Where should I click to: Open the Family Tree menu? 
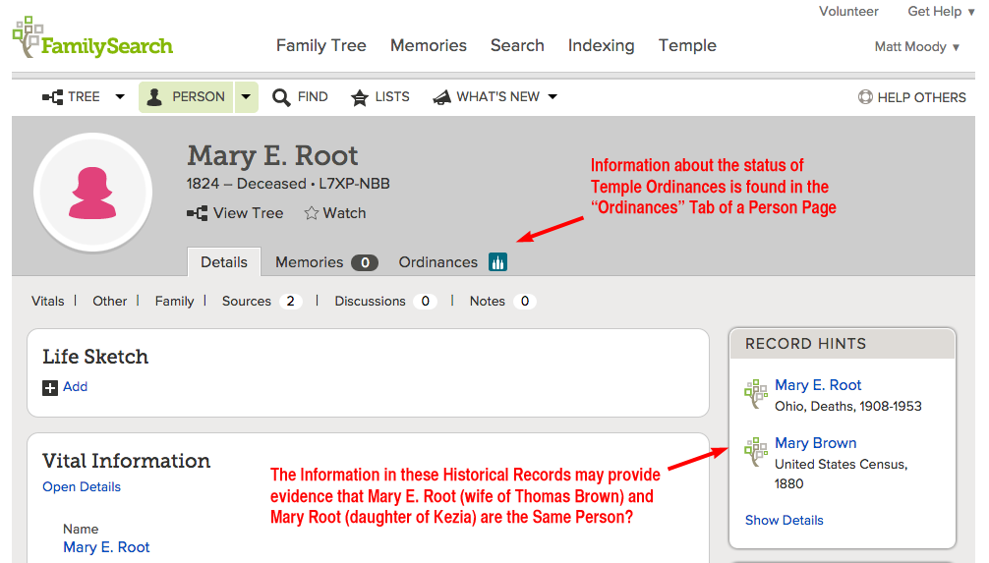(x=321, y=45)
